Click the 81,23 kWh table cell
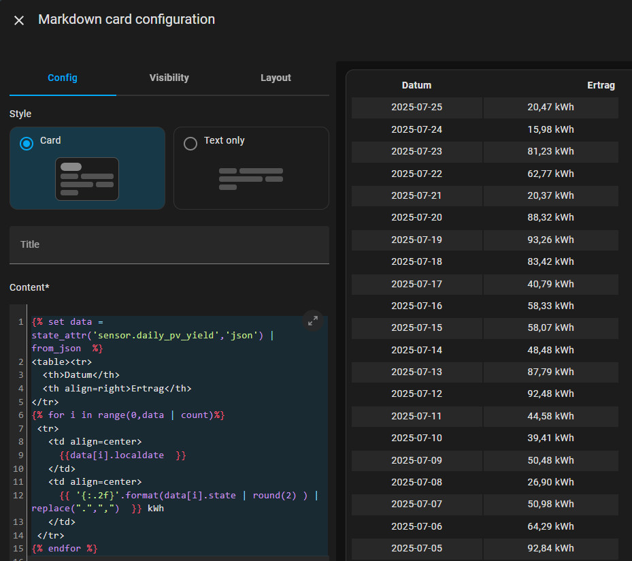This screenshot has width=632, height=561. click(x=550, y=151)
